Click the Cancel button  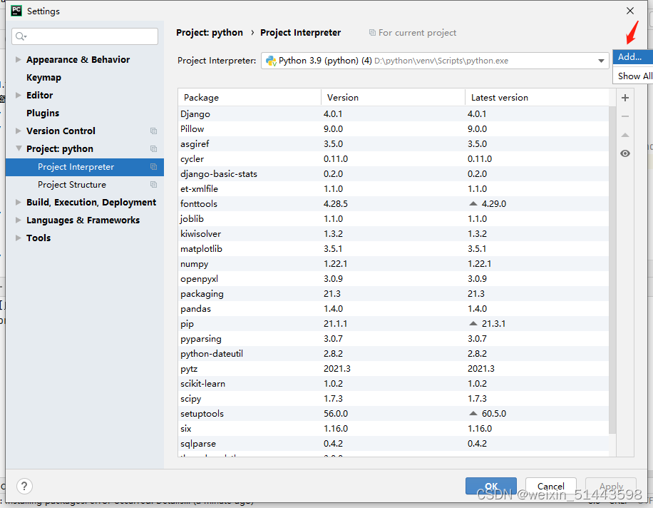coord(550,487)
